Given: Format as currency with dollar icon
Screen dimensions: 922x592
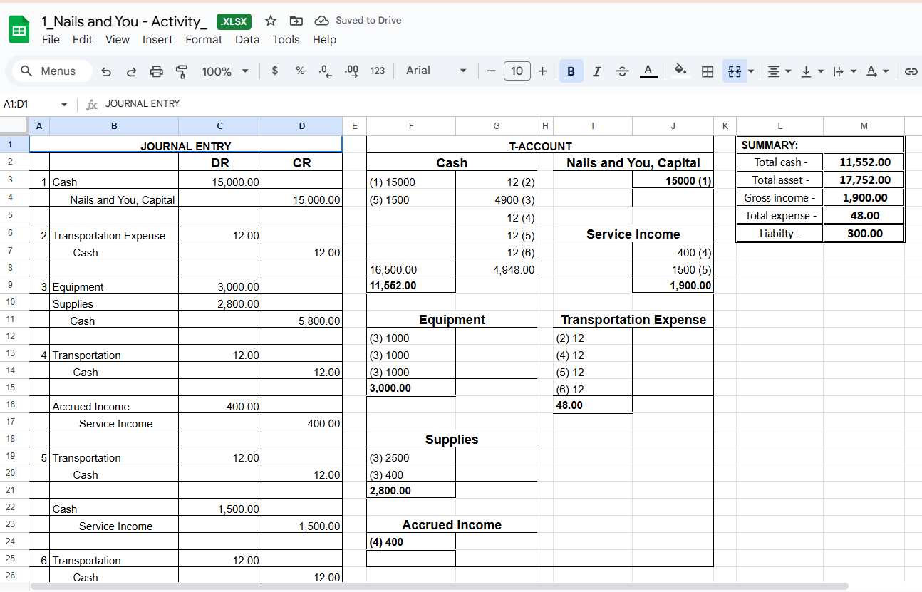Looking at the screenshot, I should (275, 71).
